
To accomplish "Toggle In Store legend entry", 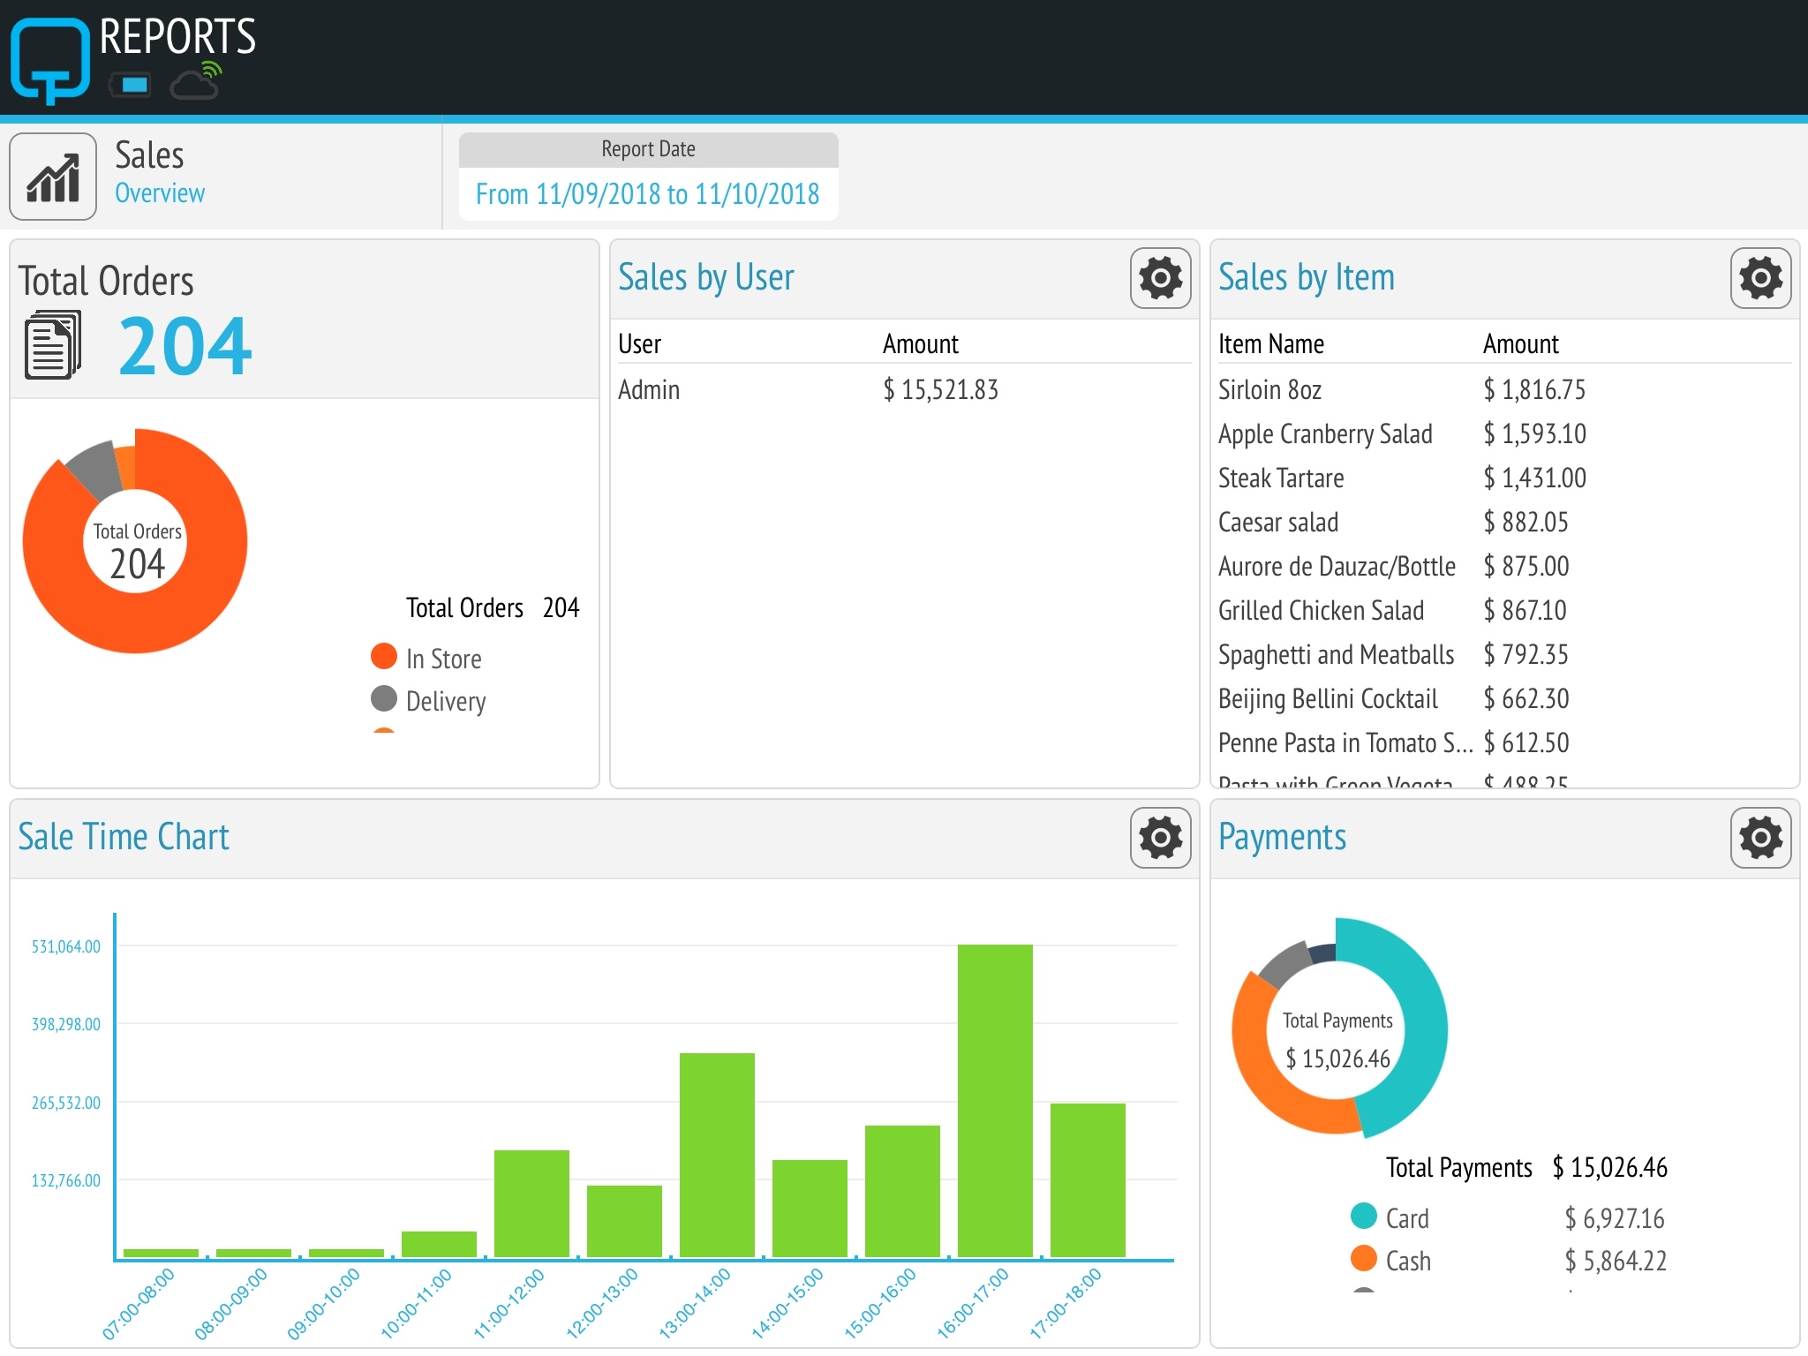I will pyautogui.click(x=427, y=659).
